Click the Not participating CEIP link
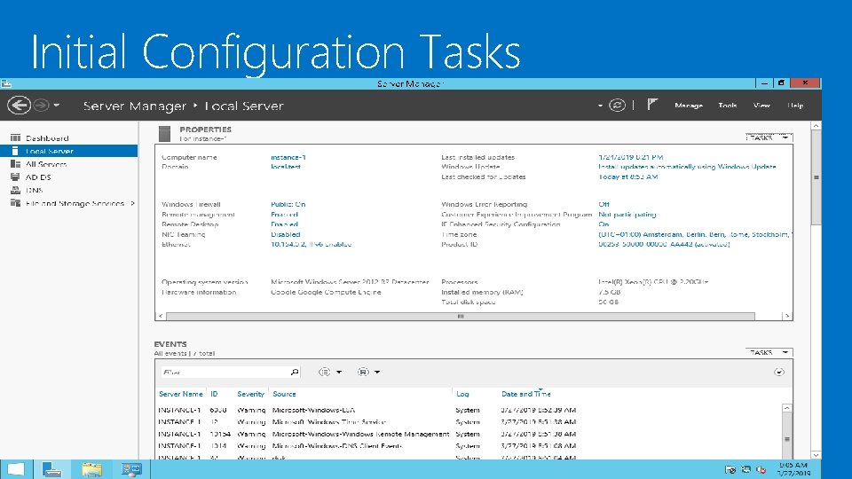The height and width of the screenshot is (479, 852). tap(627, 215)
